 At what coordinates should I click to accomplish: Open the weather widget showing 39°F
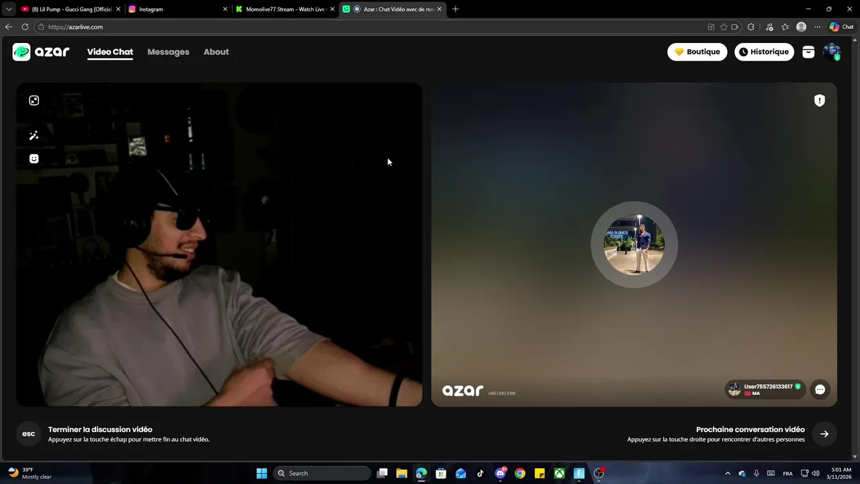30,473
